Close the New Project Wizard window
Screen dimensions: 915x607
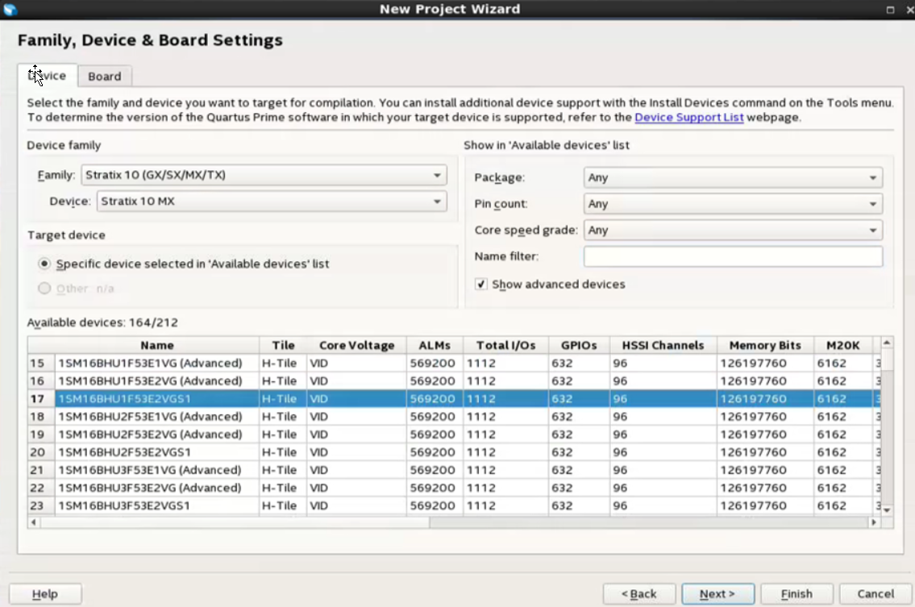coord(905,10)
